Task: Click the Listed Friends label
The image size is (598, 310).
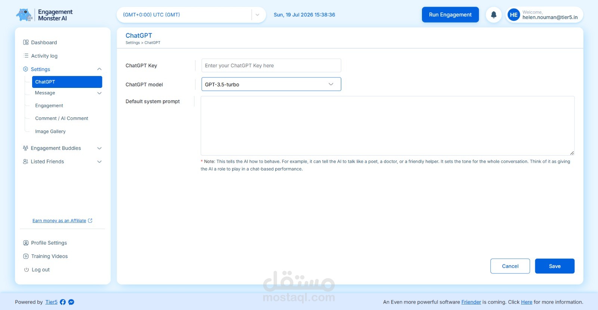Action: coord(47,162)
